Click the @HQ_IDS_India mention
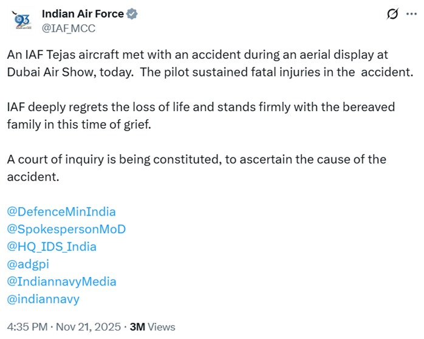This screenshot has height=339, width=424. (52, 247)
